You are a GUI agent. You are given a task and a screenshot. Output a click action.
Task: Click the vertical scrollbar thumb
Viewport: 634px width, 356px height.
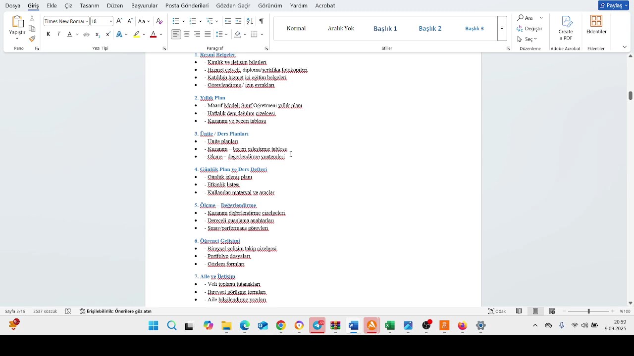[631, 95]
